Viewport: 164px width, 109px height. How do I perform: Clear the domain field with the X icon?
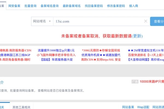[x=146, y=21]
